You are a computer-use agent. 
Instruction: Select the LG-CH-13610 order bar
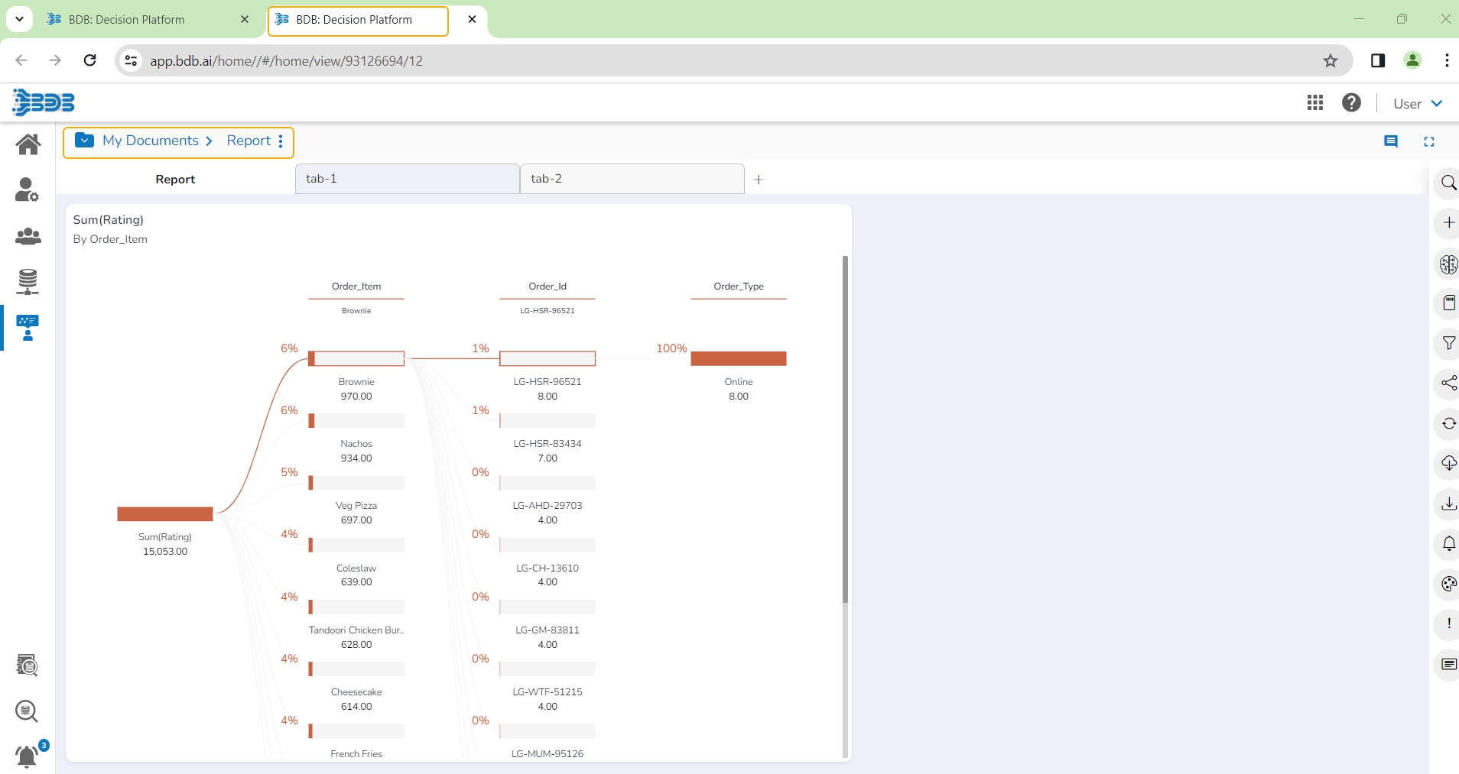coord(548,545)
